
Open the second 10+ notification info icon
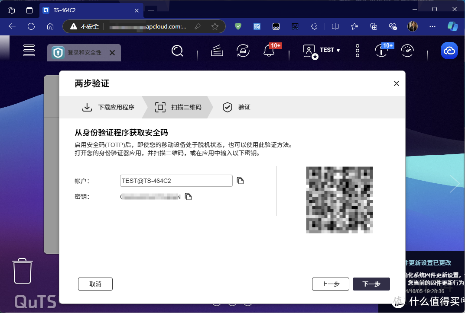[381, 52]
